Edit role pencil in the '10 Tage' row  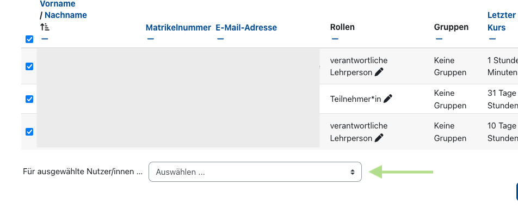(x=379, y=138)
